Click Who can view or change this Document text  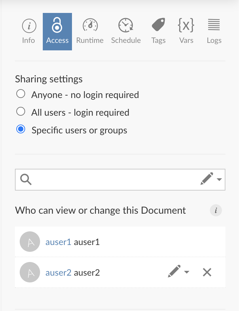(x=100, y=210)
